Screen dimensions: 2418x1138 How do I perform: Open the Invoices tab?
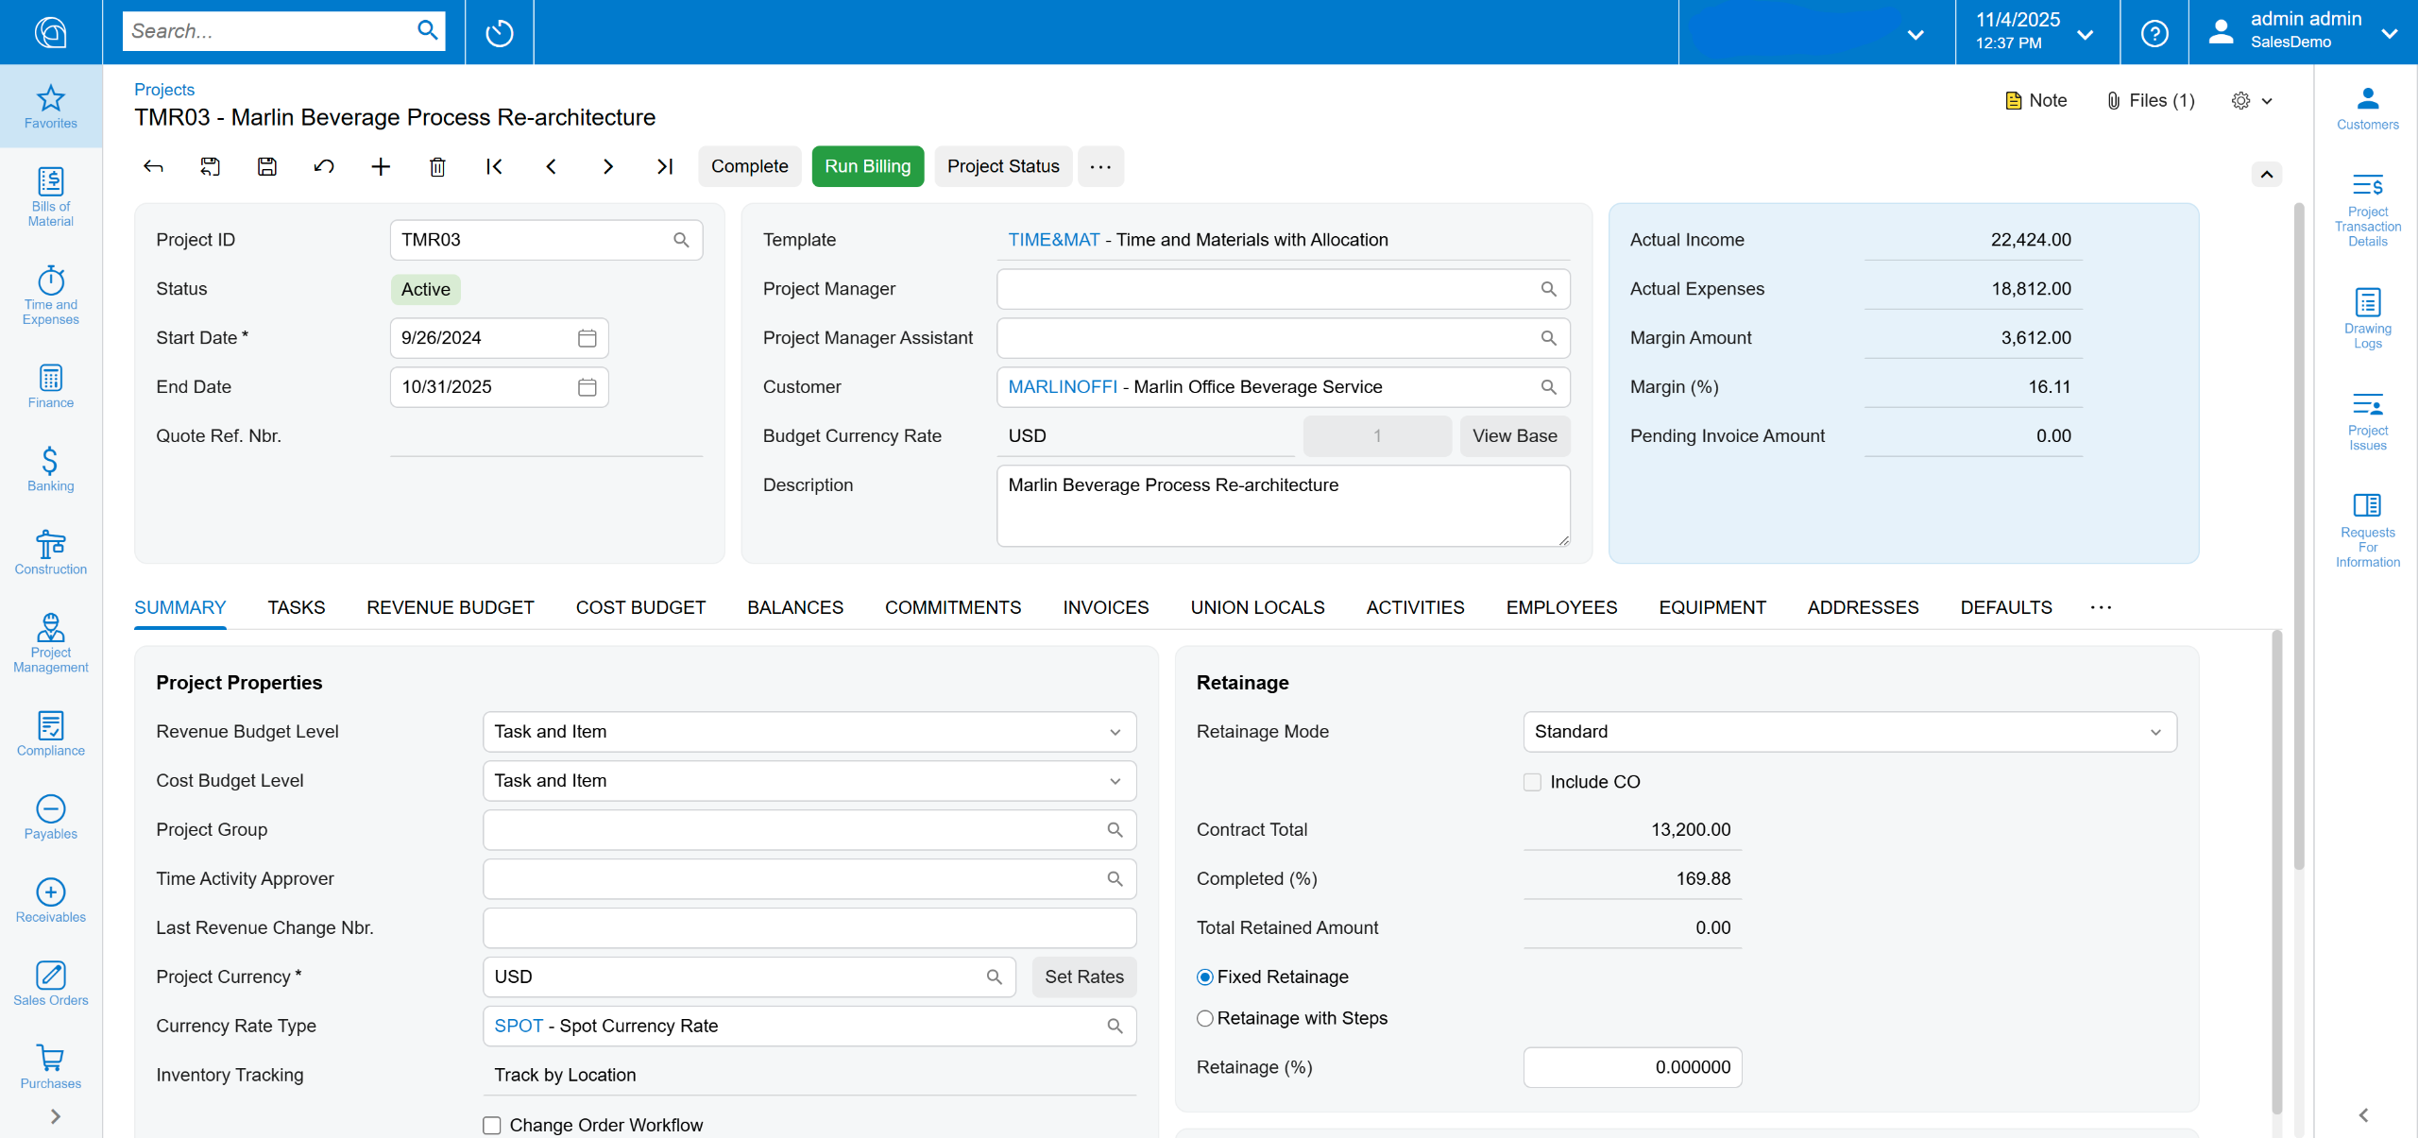[1105, 607]
